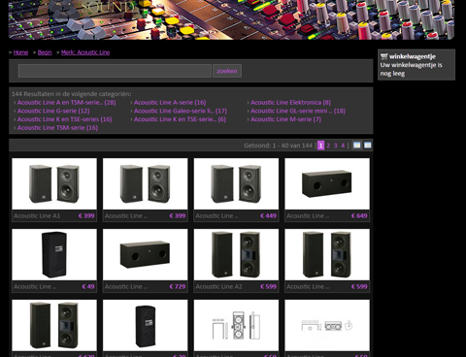Click the '144 Resultaten in de volgende categoriën' text
The image size is (466, 357).
72,94
